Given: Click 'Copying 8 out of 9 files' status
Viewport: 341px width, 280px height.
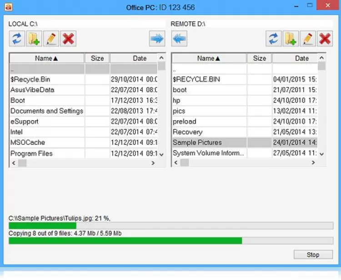Looking at the screenshot, I should click(x=65, y=233).
